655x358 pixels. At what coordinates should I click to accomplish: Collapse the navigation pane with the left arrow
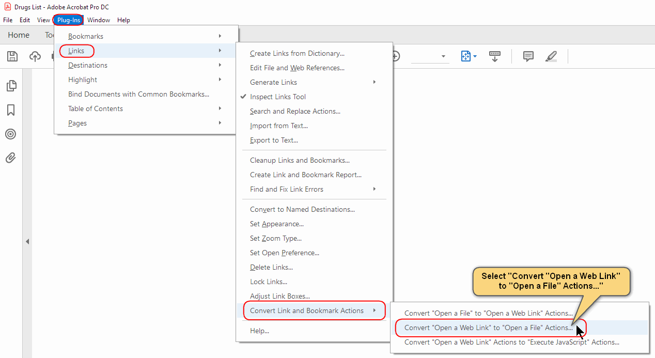(x=27, y=241)
